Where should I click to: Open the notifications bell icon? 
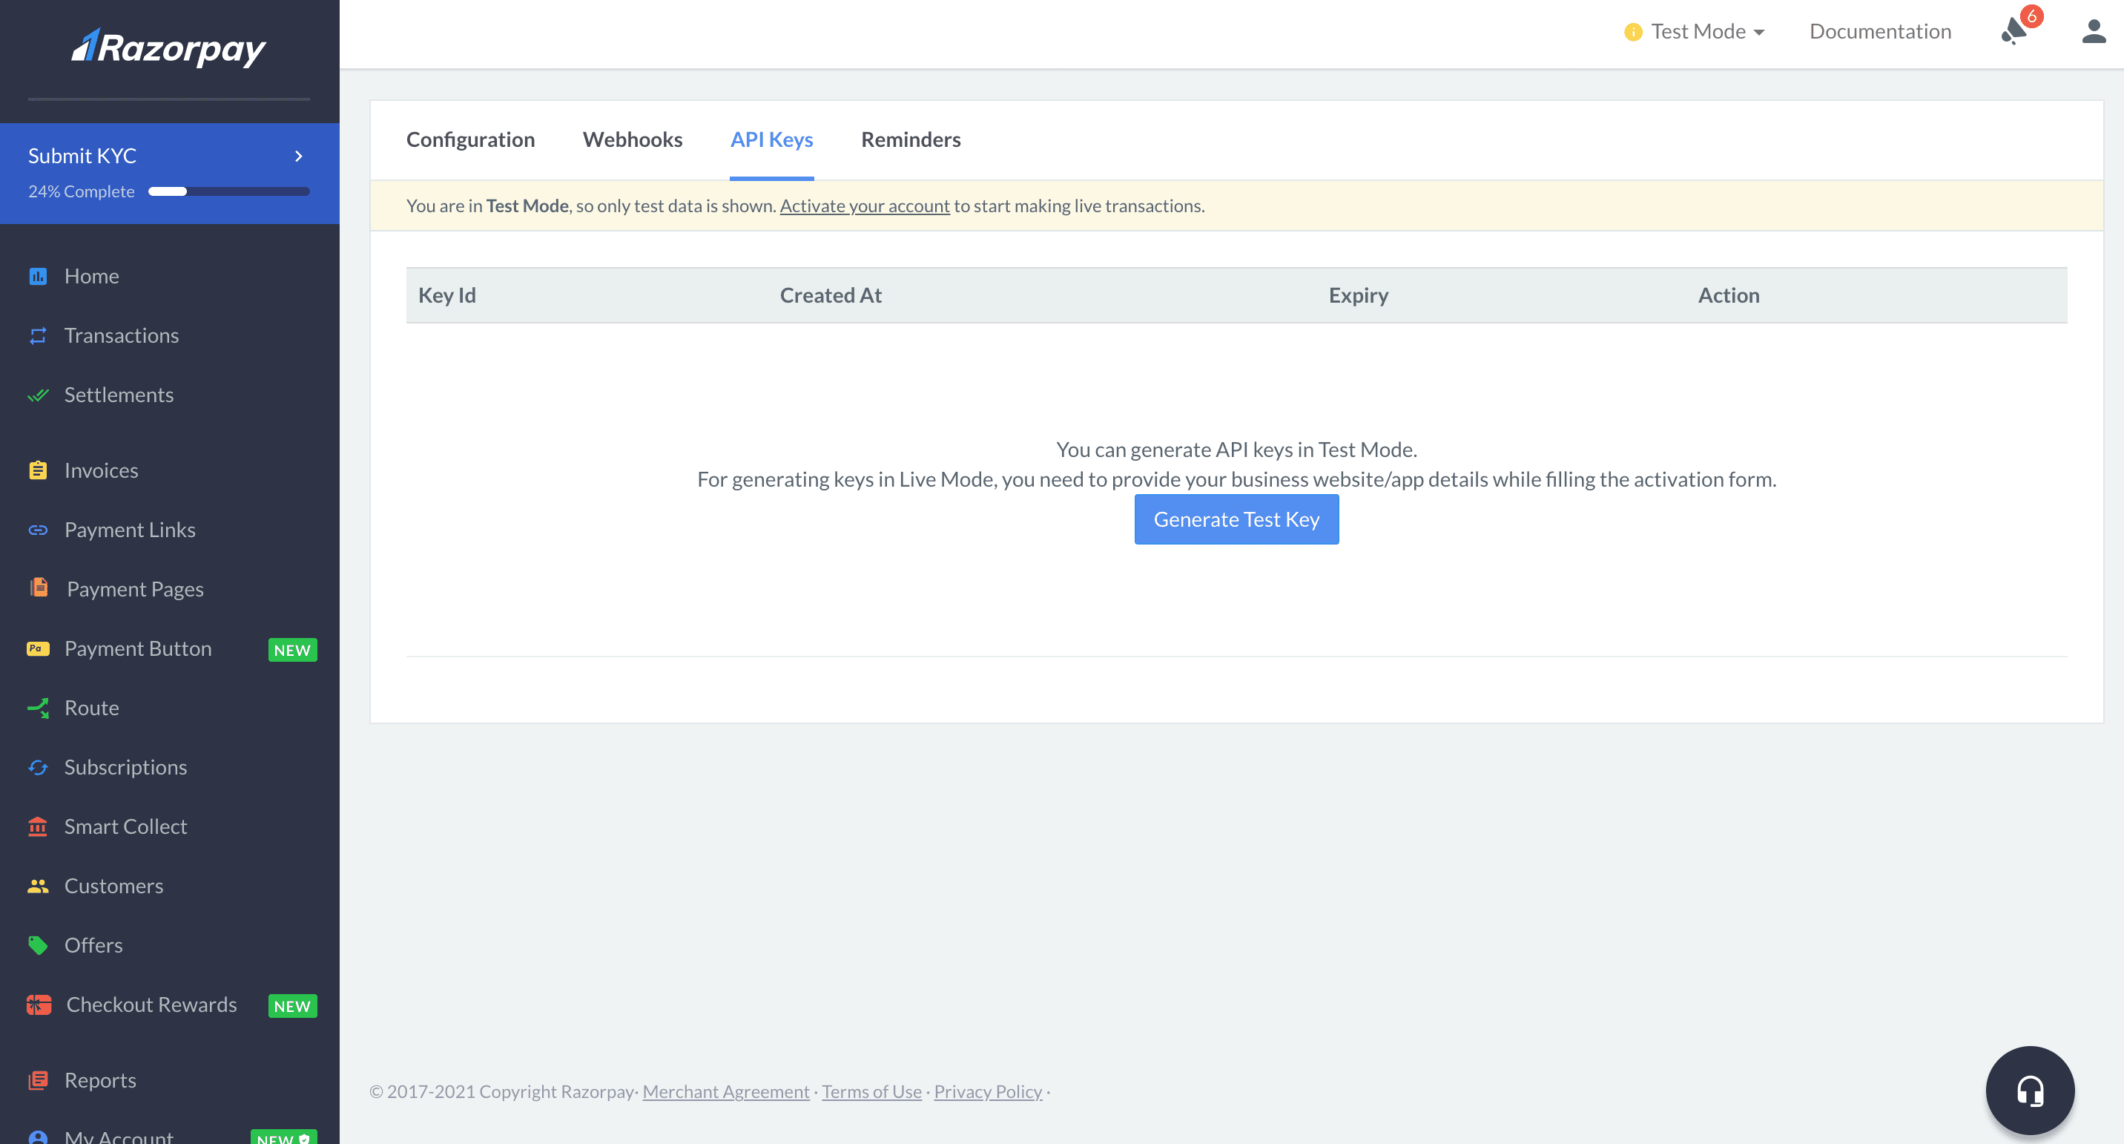(2014, 31)
